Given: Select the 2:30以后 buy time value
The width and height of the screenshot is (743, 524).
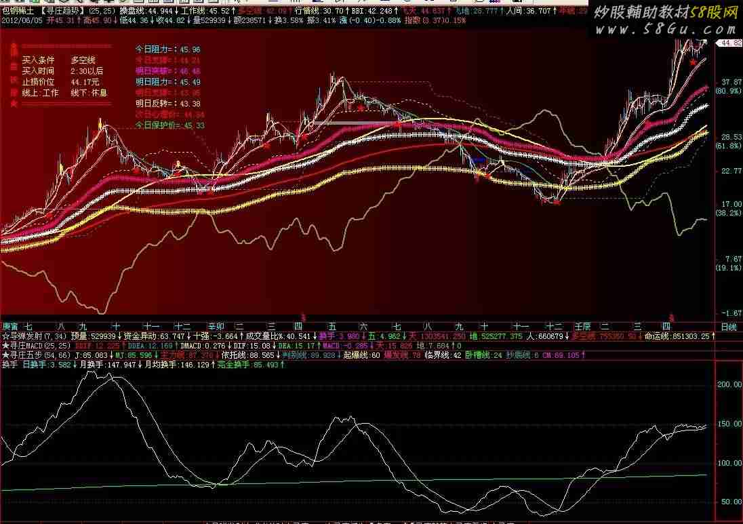Looking at the screenshot, I should point(87,71).
